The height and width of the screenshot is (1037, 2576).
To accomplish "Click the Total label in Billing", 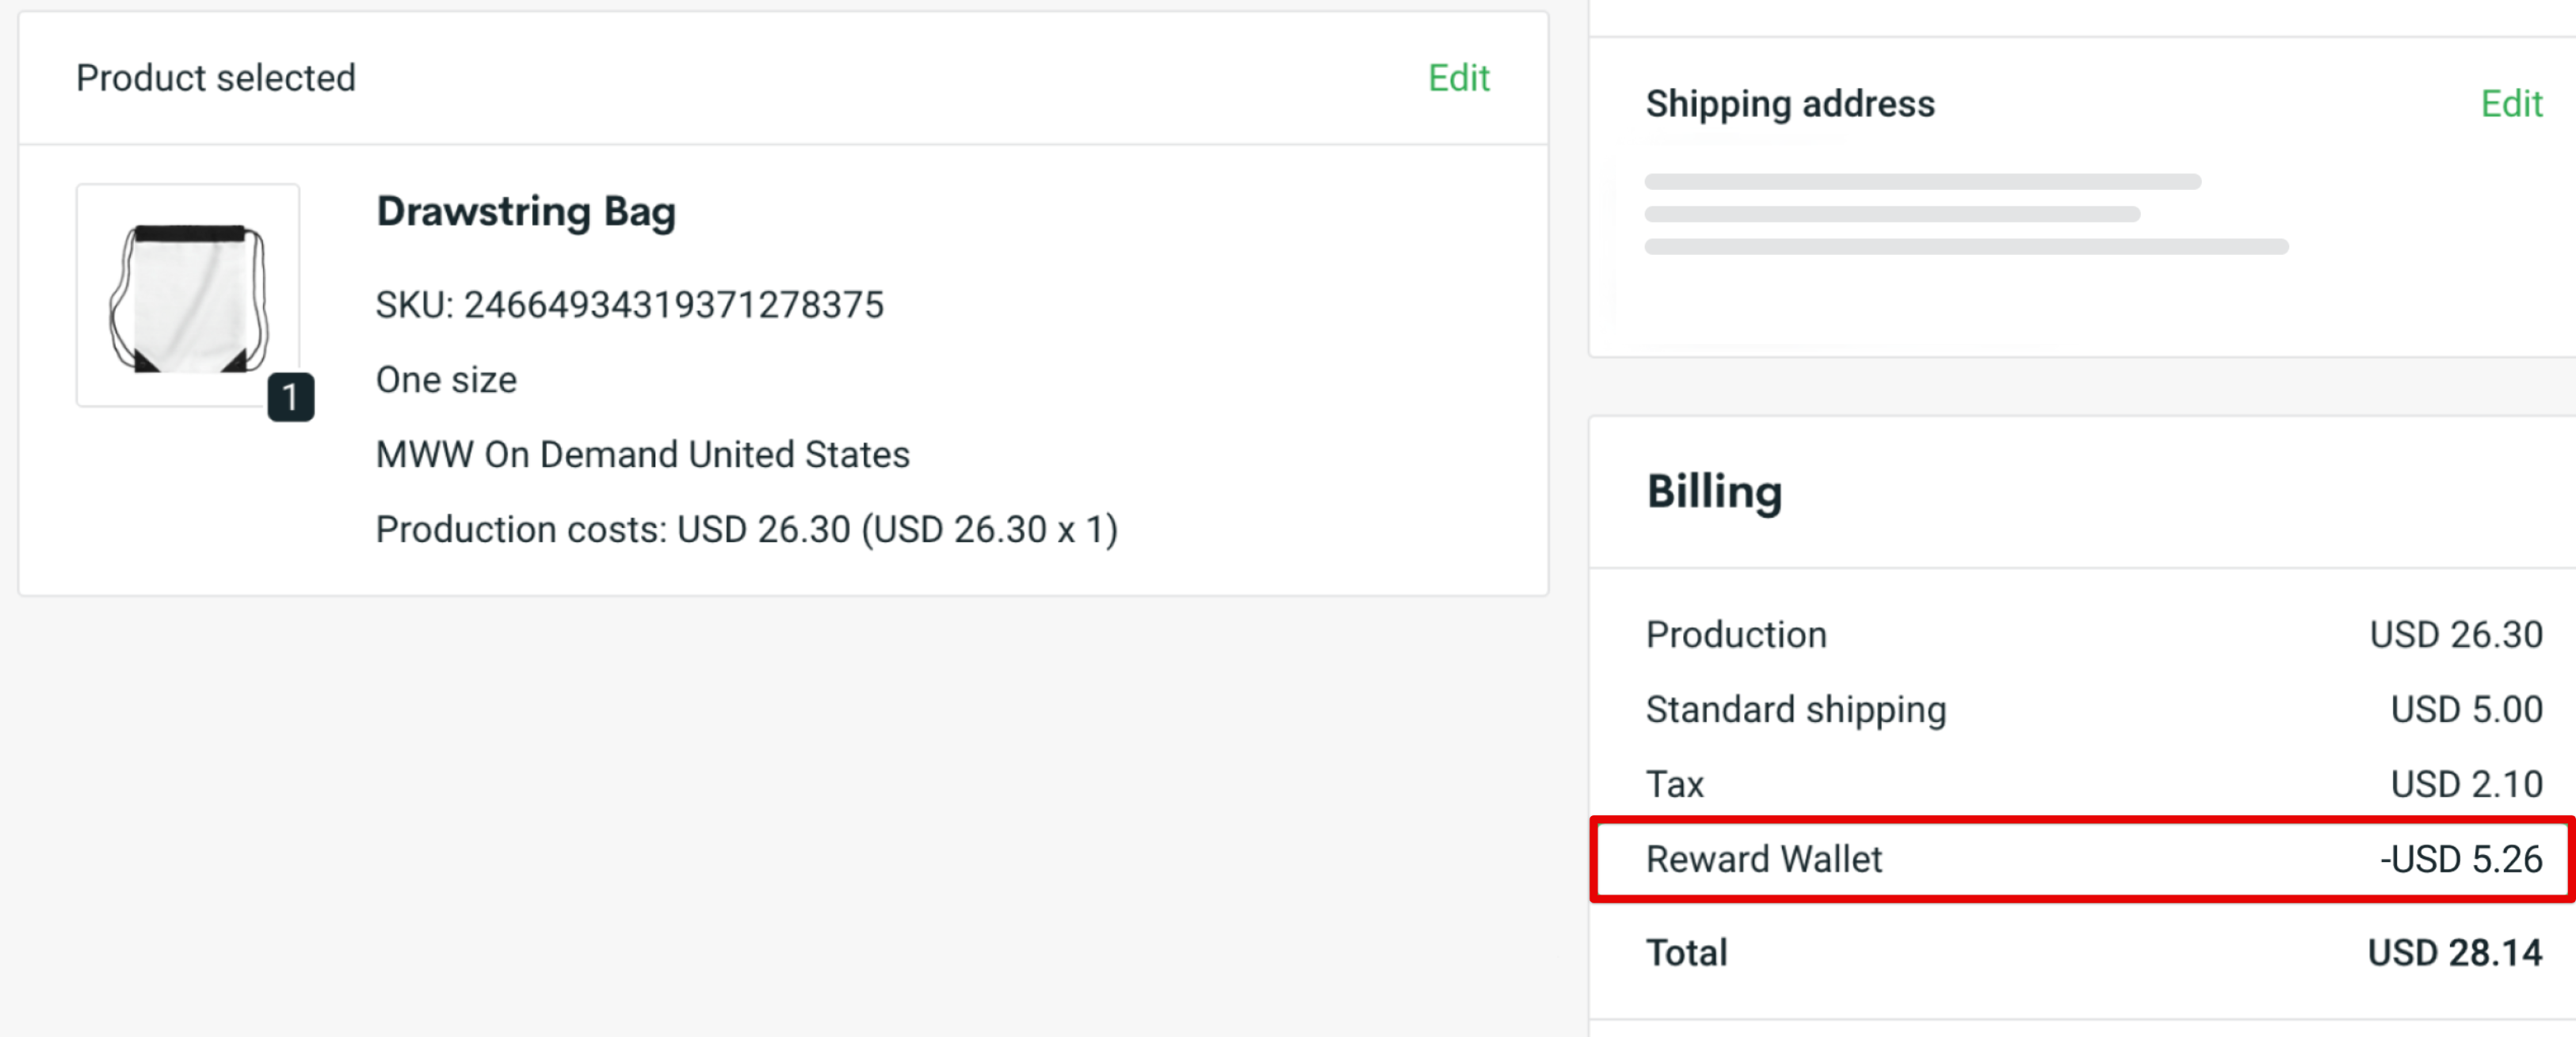I will (1686, 953).
